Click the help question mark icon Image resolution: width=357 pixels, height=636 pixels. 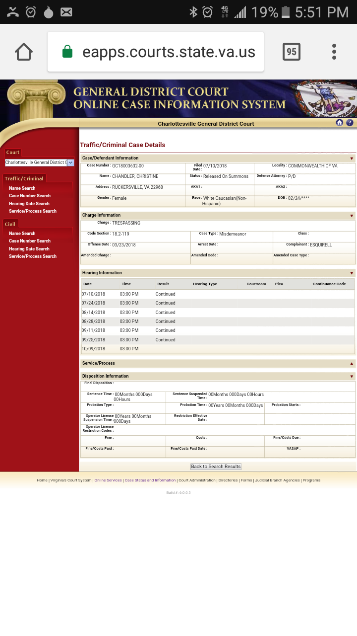350,123
